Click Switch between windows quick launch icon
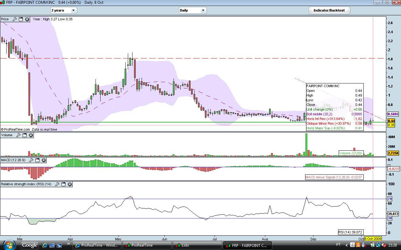401x250 pixels. 59,245
